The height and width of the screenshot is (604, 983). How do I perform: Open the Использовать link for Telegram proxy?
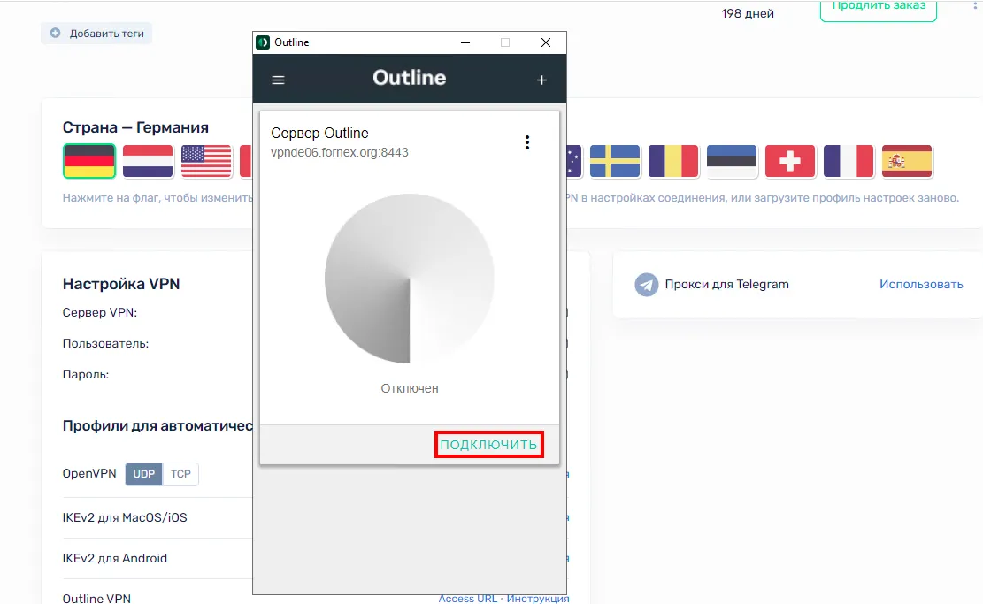tap(921, 285)
